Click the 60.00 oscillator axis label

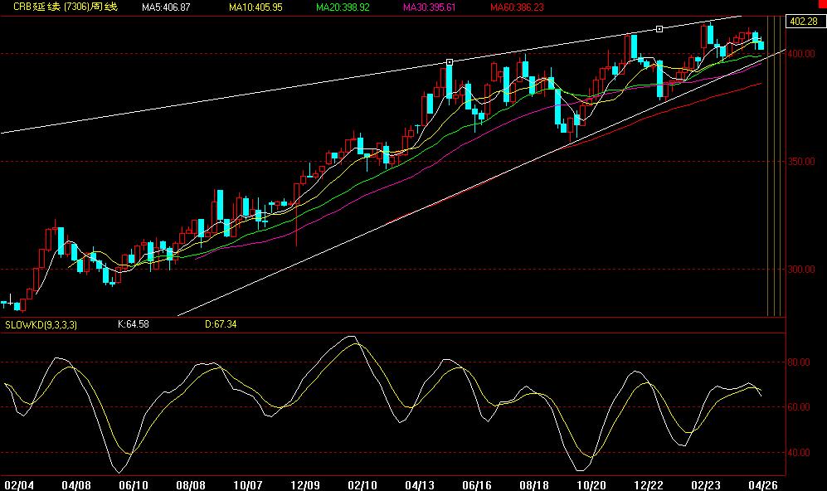click(x=798, y=407)
